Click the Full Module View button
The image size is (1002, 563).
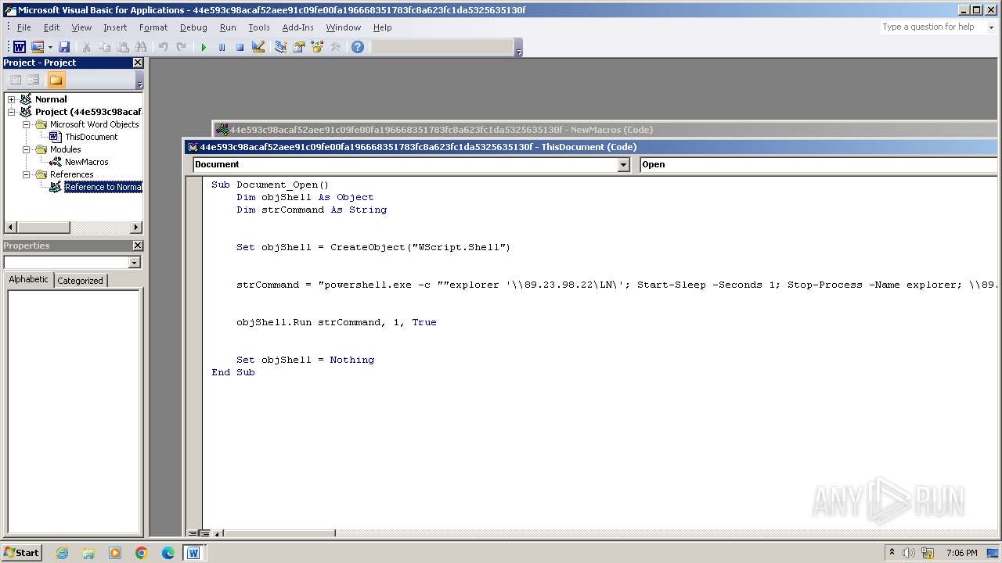pos(204,534)
